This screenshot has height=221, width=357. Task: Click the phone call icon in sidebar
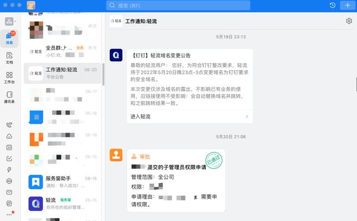coord(9,125)
